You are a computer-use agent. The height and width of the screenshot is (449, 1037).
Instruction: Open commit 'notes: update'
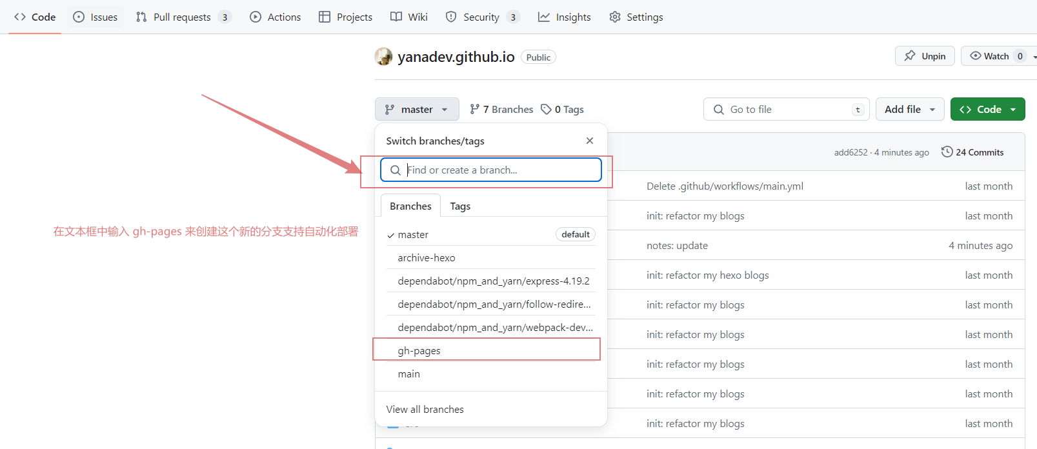click(x=677, y=245)
